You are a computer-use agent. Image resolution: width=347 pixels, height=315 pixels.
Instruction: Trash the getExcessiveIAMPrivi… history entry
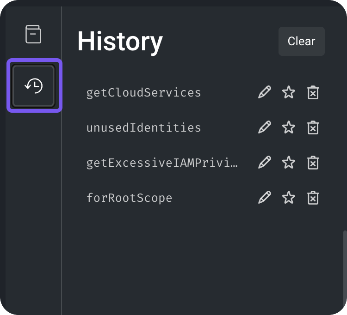click(313, 163)
